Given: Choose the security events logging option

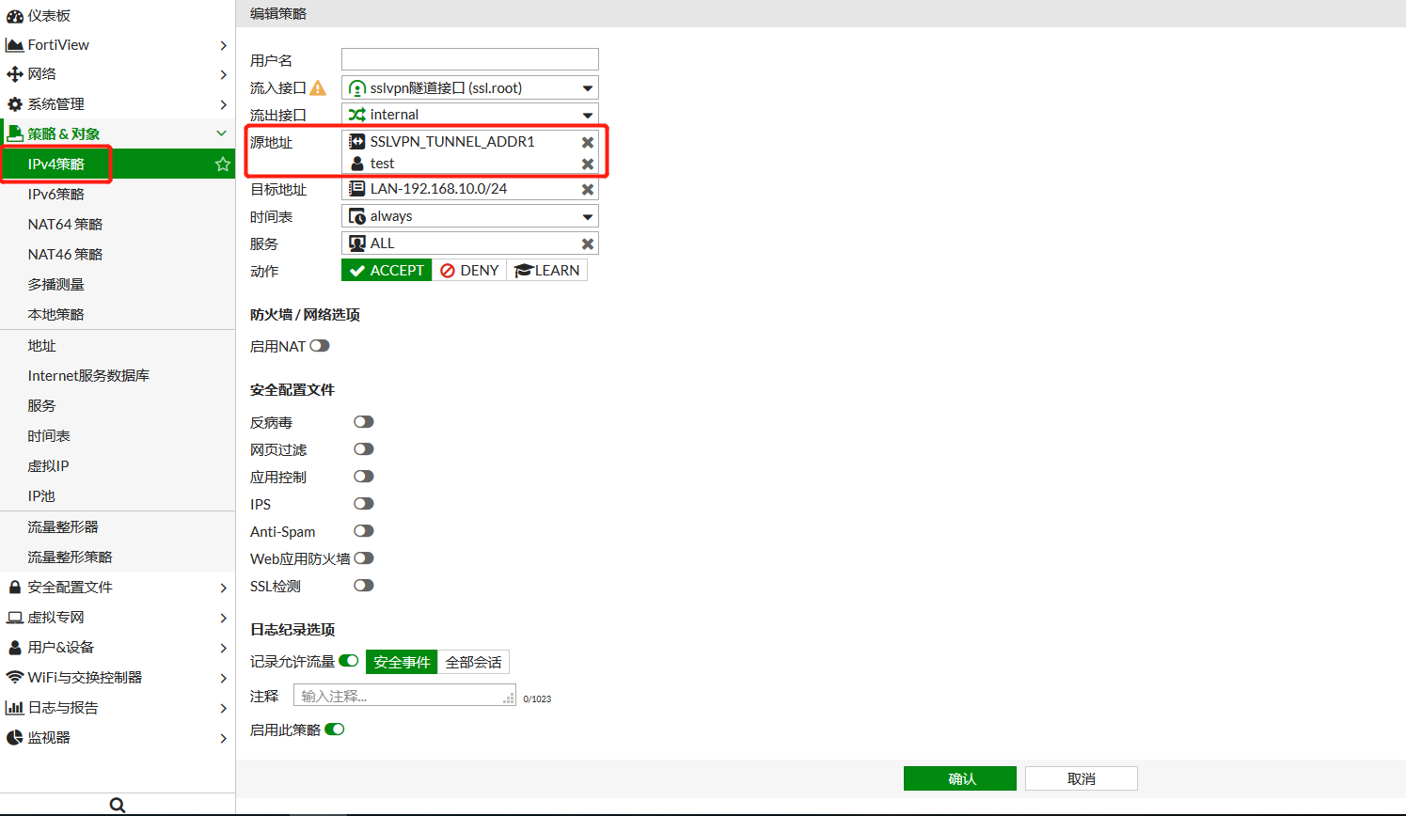Looking at the screenshot, I should click(x=402, y=662).
